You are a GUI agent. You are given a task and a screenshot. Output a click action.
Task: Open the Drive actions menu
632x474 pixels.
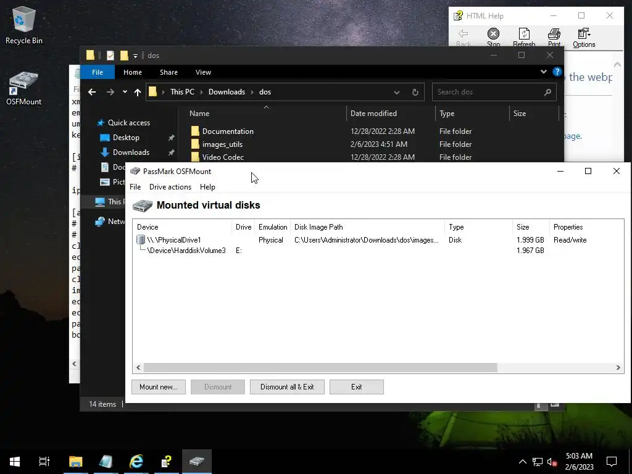[170, 187]
